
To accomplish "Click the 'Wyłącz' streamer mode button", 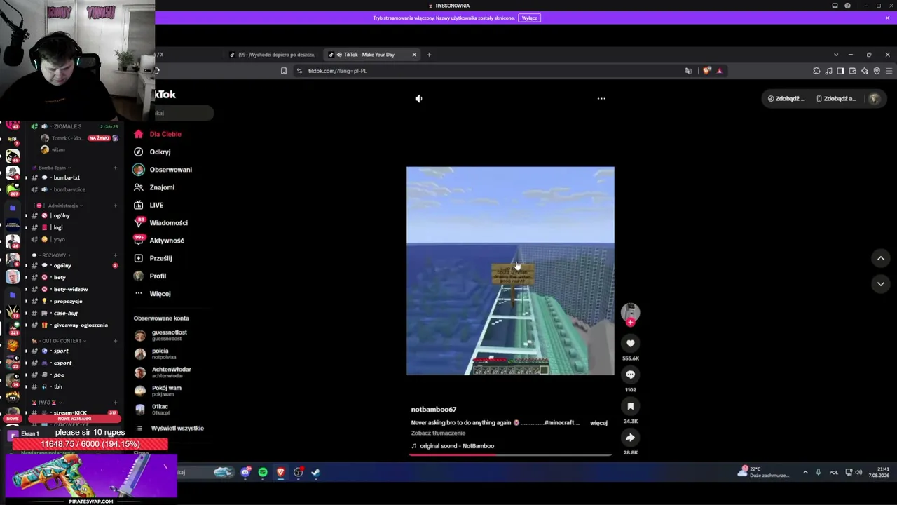I will click(x=530, y=18).
